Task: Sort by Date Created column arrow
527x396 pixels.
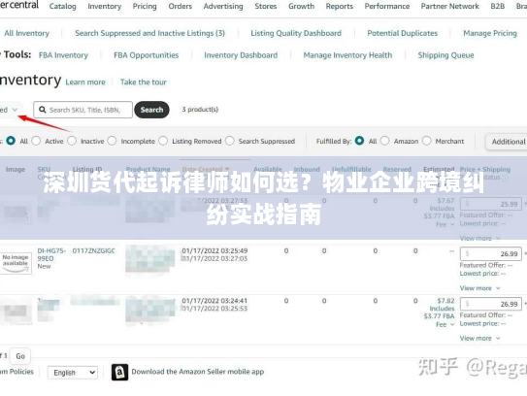Action: [x=227, y=169]
